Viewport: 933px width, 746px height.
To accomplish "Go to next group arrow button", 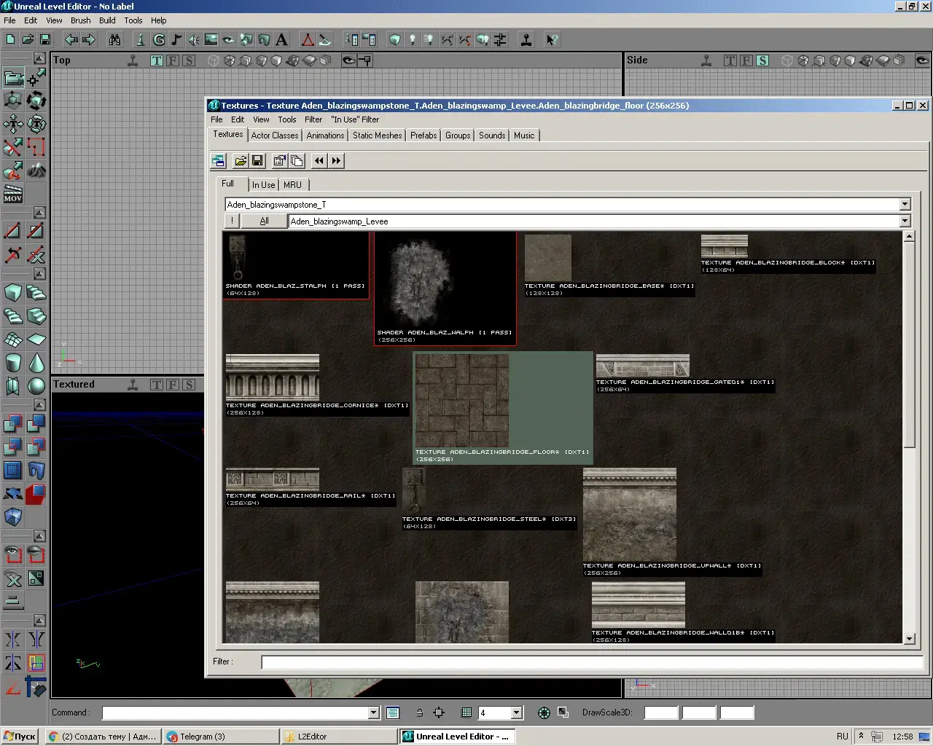I will [x=336, y=160].
